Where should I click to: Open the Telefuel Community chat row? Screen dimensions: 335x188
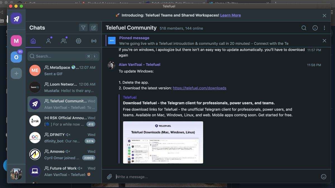[x=62, y=104]
